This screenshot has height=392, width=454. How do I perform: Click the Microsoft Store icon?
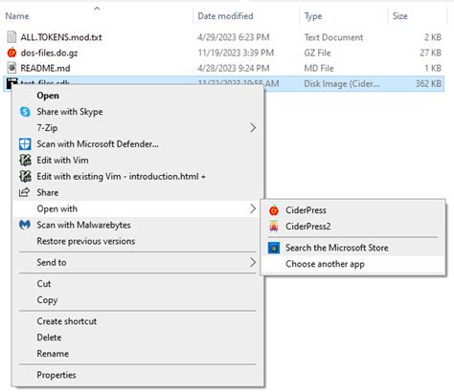274,248
